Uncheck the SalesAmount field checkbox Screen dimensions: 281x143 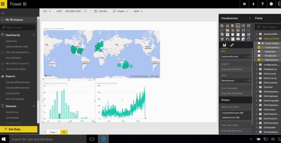pos(259,60)
